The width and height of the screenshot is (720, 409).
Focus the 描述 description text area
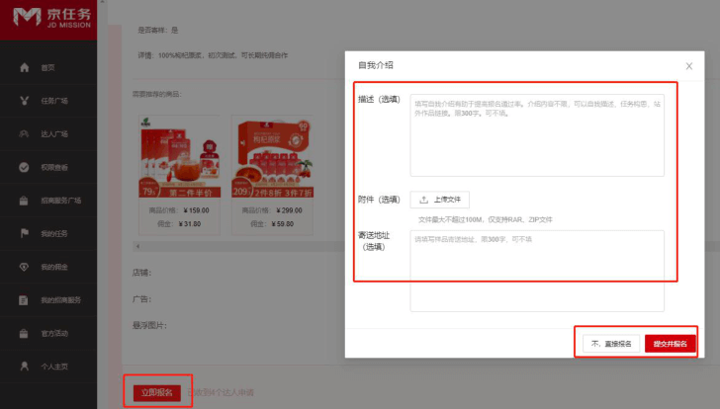[537, 135]
